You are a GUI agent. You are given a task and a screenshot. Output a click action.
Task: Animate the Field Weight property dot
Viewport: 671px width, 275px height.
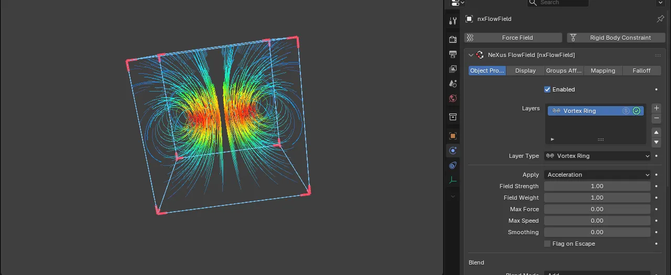pyautogui.click(x=656, y=198)
